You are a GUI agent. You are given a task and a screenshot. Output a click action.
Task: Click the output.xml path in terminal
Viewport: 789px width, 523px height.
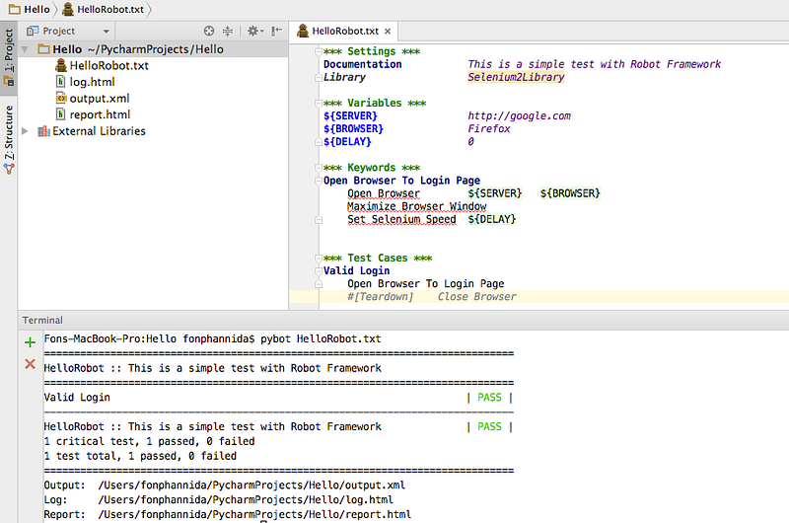[251, 486]
